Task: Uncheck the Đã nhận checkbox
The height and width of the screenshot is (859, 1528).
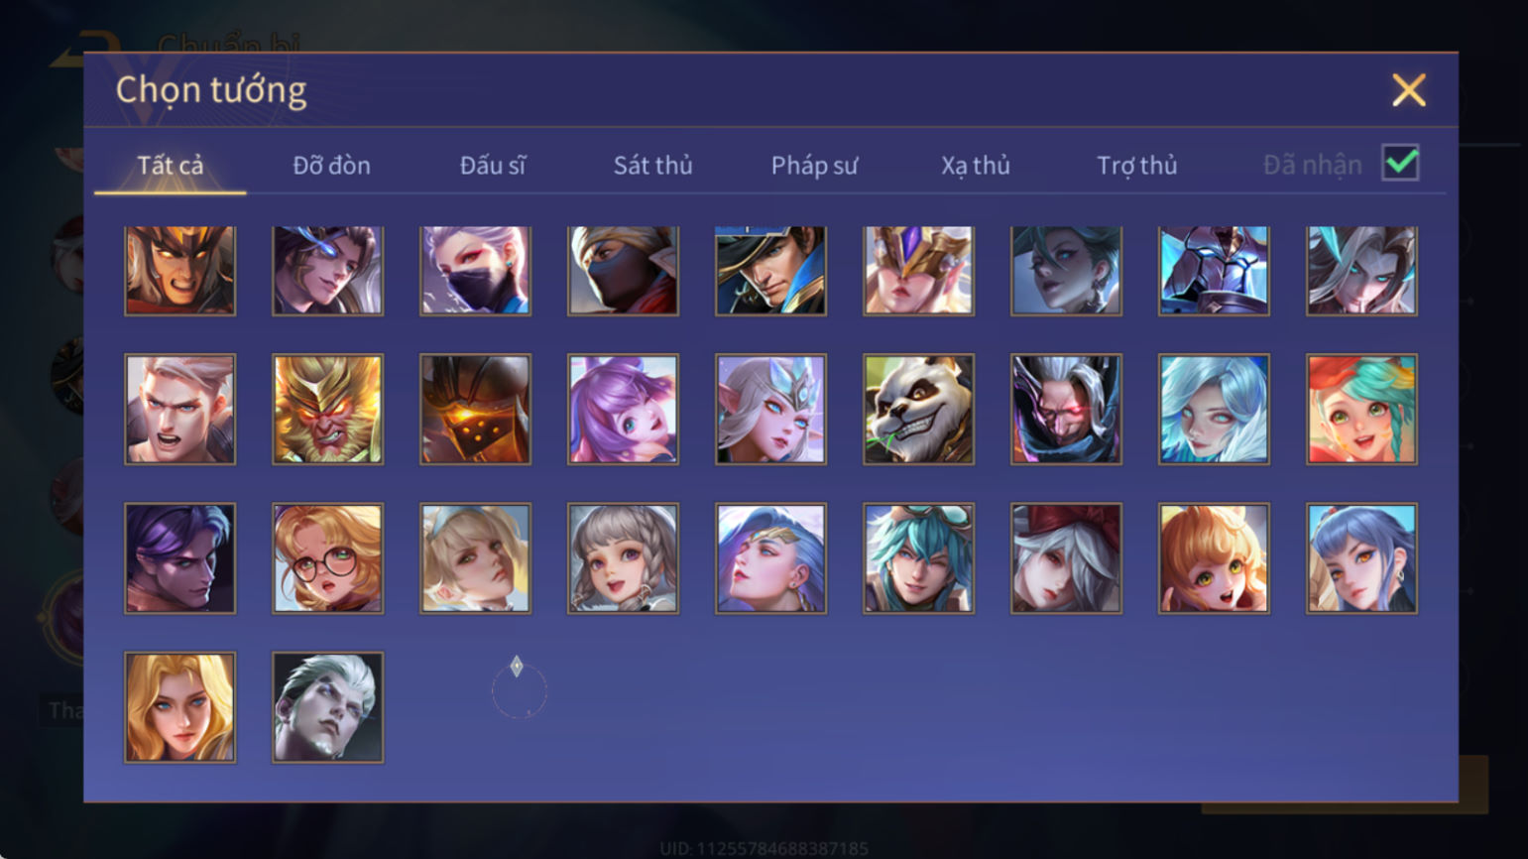Action: click(1400, 163)
